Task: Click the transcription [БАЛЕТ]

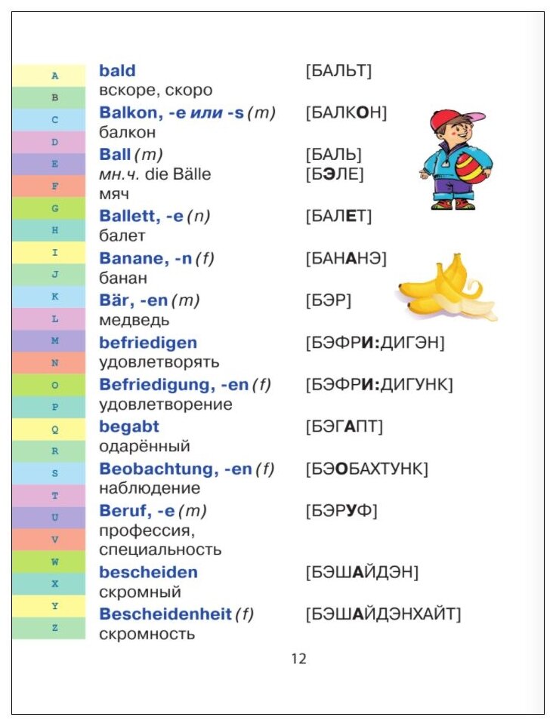Action: [338, 217]
